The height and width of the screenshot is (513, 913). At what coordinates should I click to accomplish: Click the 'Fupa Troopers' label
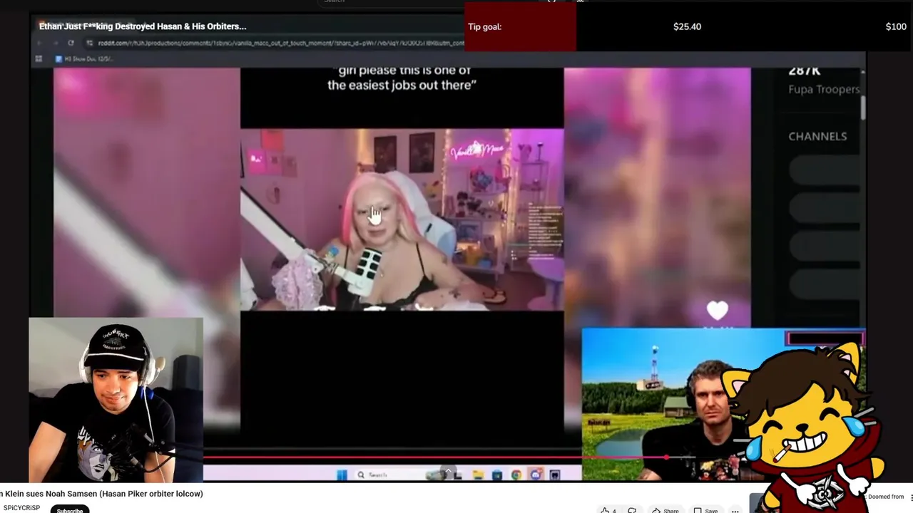pyautogui.click(x=824, y=89)
